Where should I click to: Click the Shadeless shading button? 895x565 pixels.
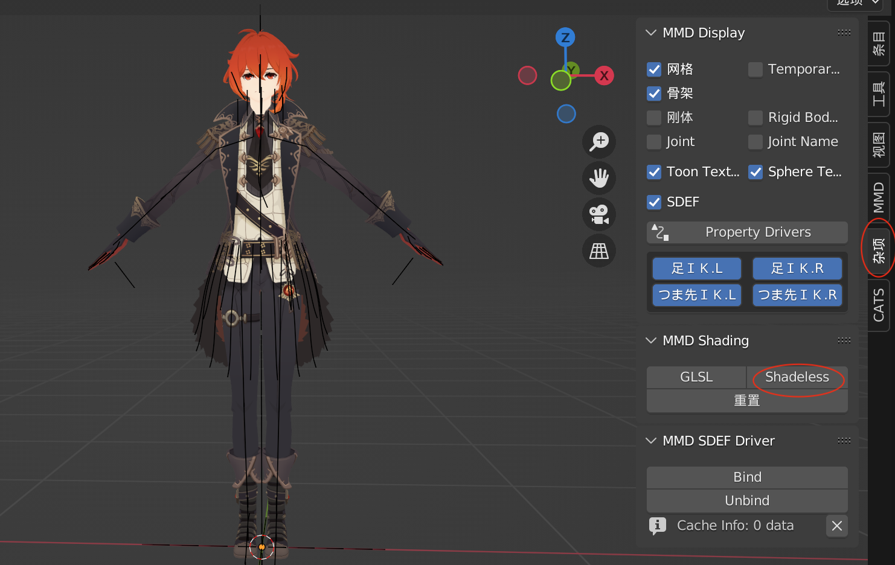[797, 377]
